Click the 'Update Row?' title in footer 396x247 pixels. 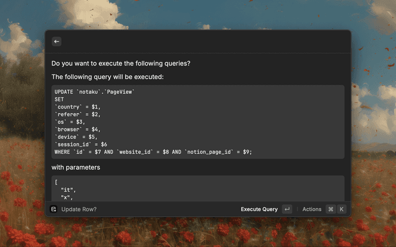coord(79,209)
